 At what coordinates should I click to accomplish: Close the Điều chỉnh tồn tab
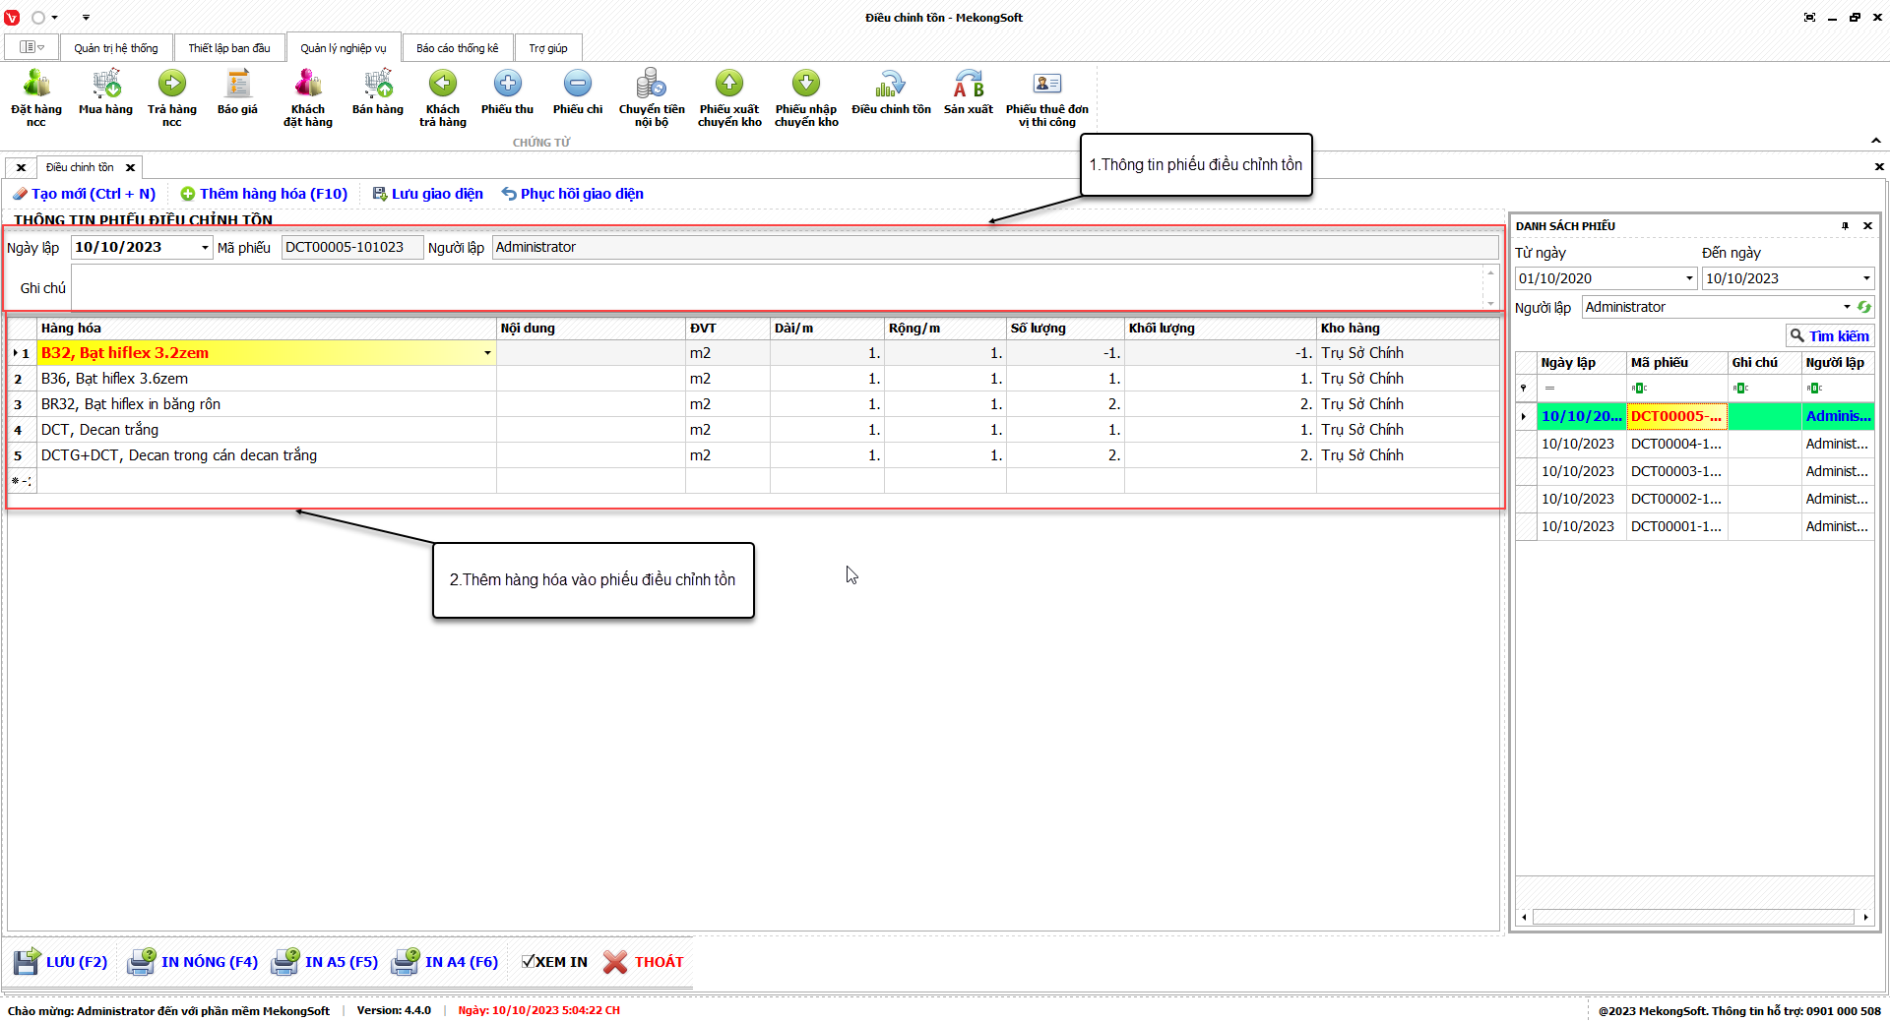(x=130, y=167)
